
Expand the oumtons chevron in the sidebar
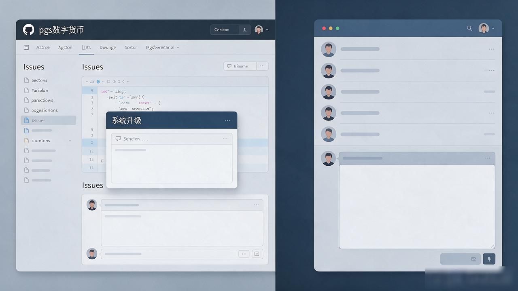click(70, 141)
